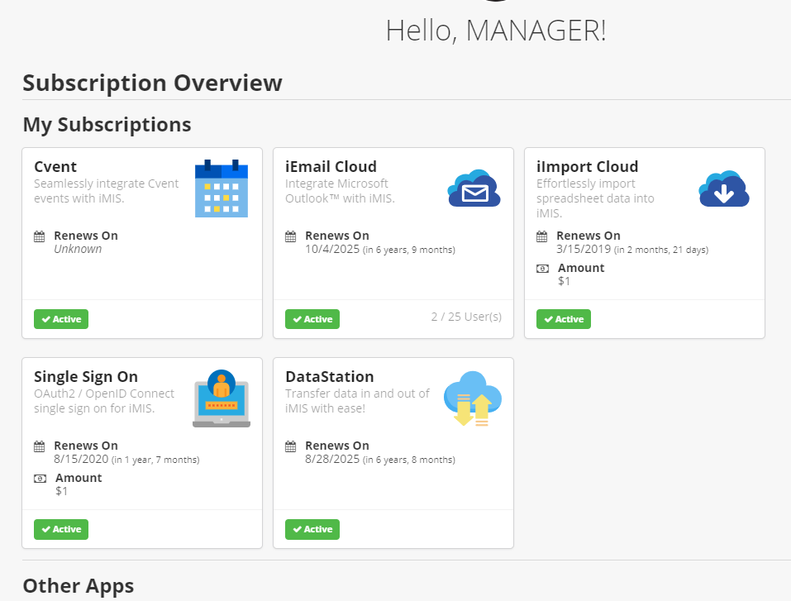This screenshot has height=601, width=791.
Task: Click the Active badge on DataStation
Action: point(312,529)
